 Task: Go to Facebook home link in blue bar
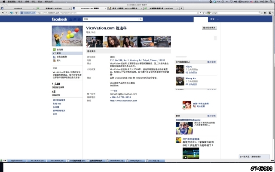212,19
